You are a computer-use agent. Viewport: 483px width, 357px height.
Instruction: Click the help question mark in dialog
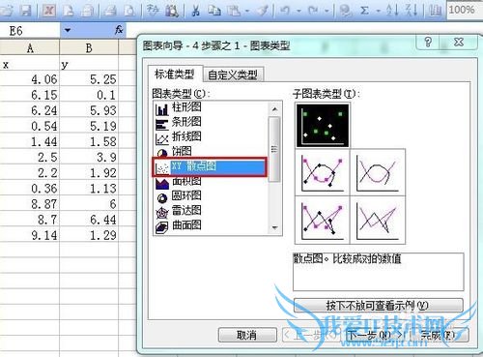[x=428, y=42]
